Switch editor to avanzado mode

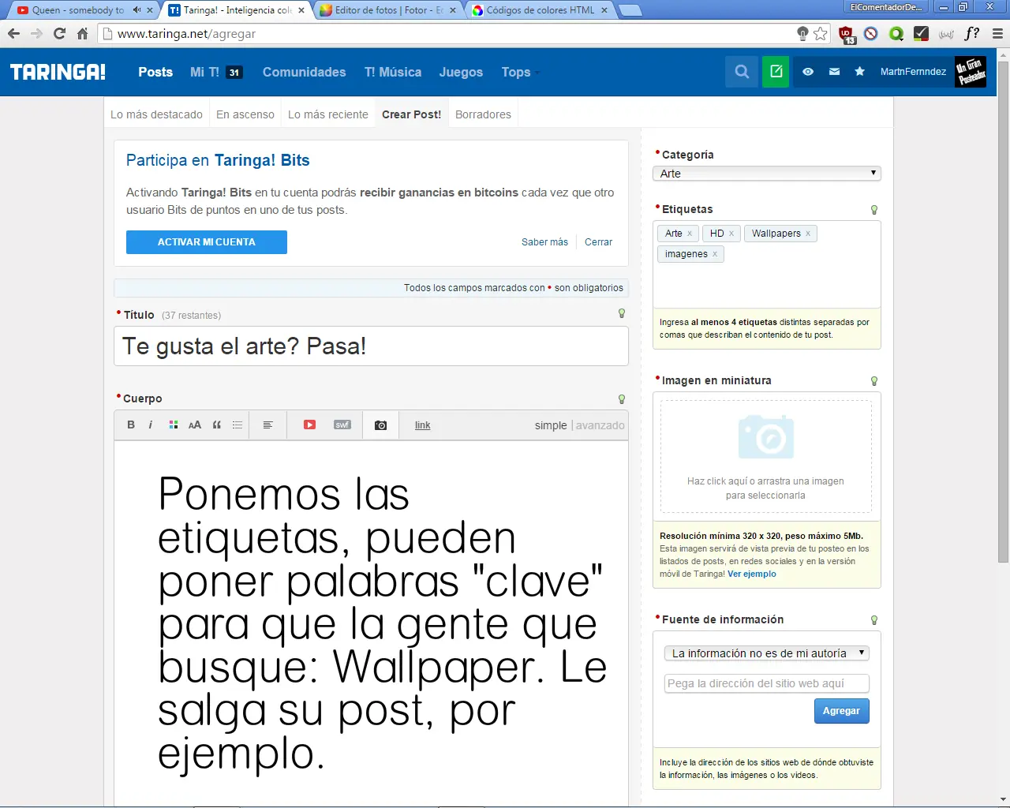click(600, 425)
